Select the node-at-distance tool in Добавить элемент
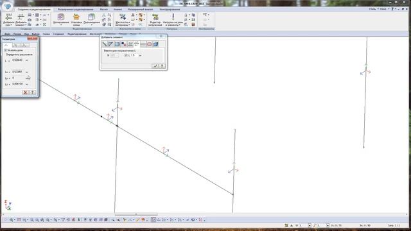 (x=136, y=44)
